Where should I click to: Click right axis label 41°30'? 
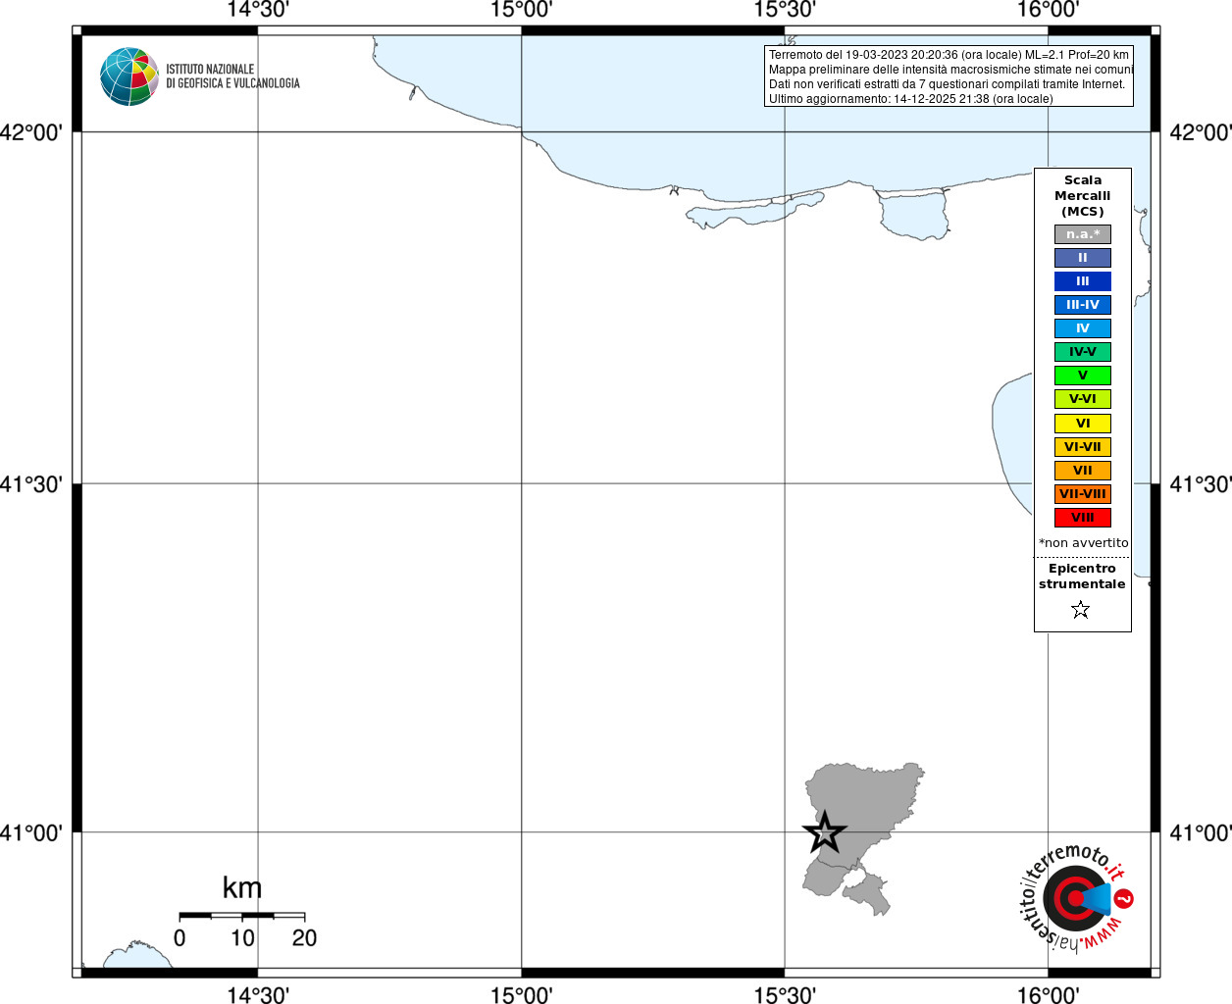pyautogui.click(x=1201, y=484)
